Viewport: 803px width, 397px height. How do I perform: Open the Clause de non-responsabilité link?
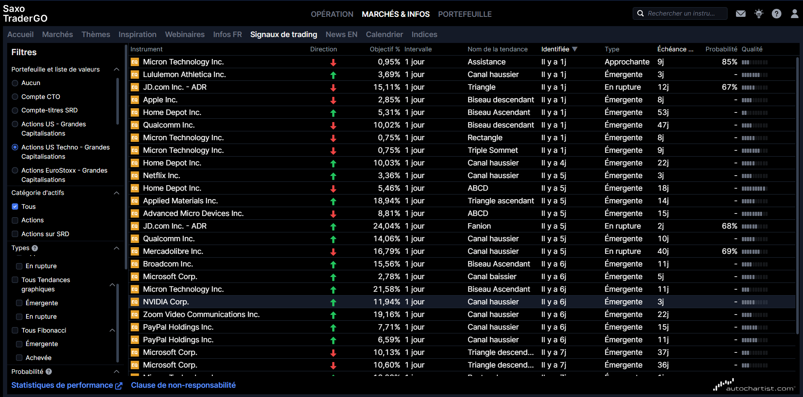(x=183, y=385)
